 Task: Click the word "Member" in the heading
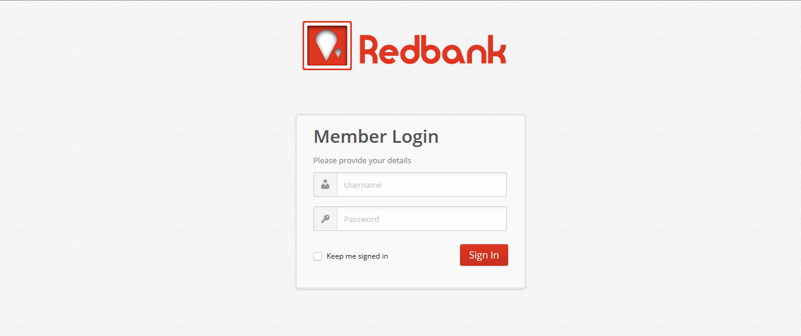[x=351, y=136]
